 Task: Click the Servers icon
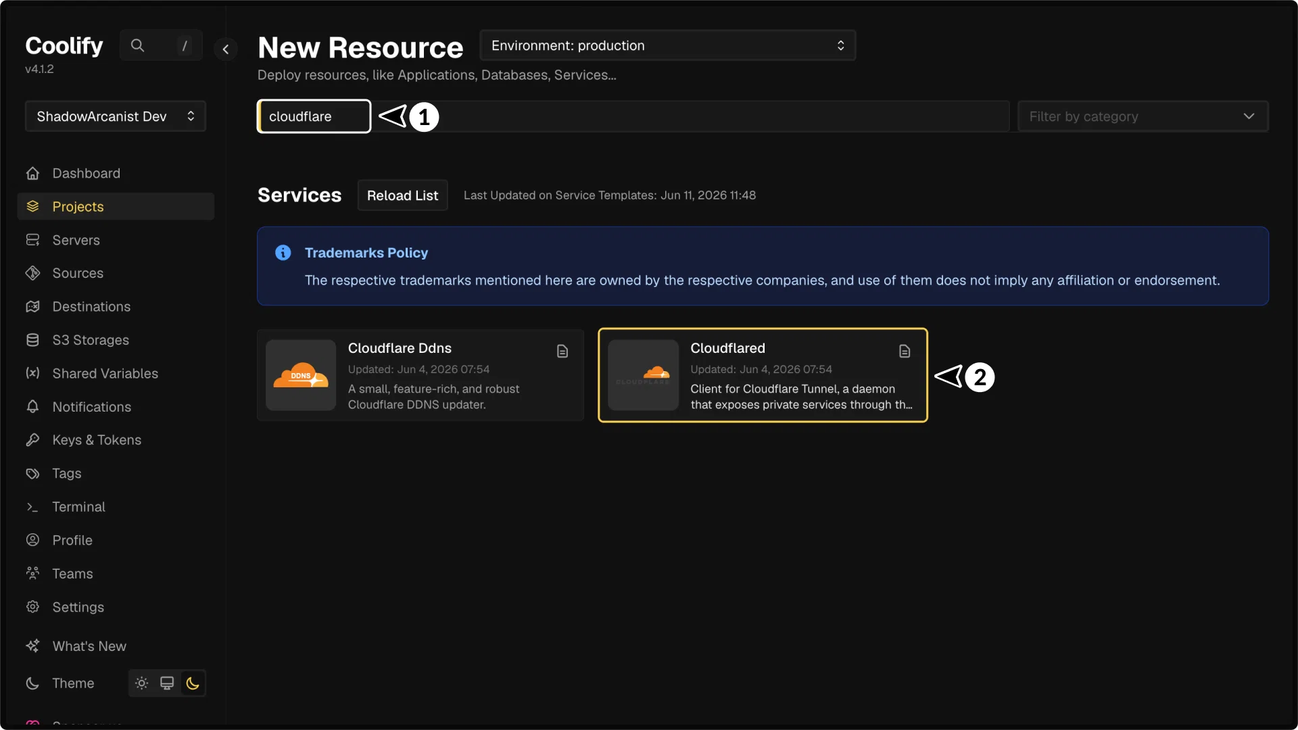pyautogui.click(x=32, y=240)
